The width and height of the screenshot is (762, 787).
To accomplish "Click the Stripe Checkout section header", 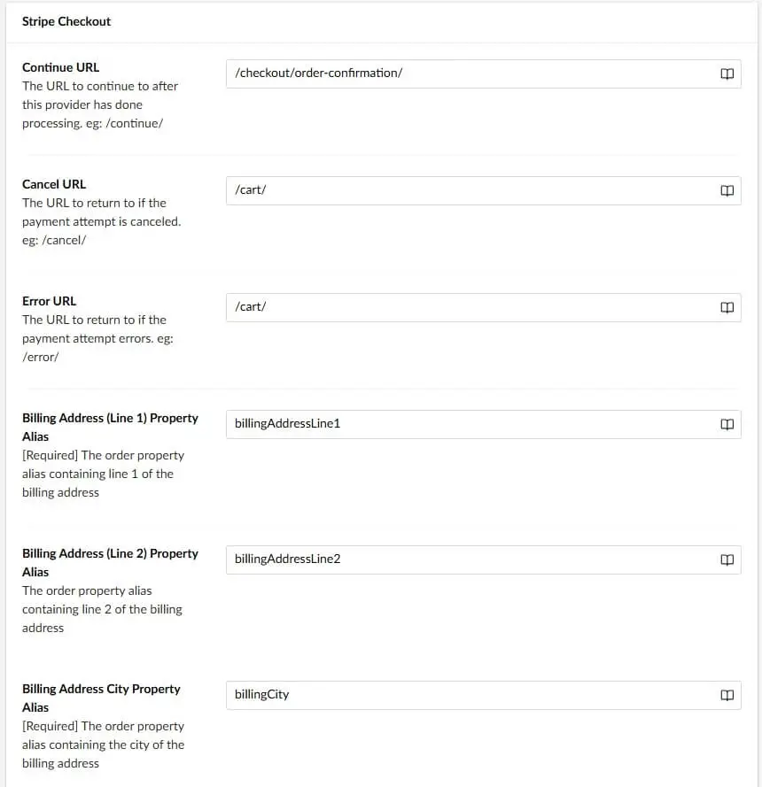I will click(66, 21).
